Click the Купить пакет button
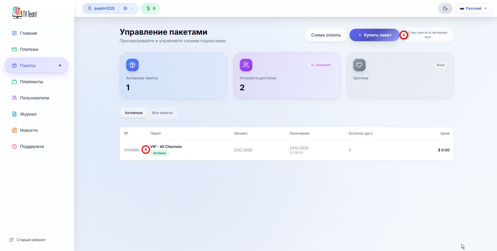Image resolution: width=497 pixels, height=251 pixels. pyautogui.click(x=374, y=35)
